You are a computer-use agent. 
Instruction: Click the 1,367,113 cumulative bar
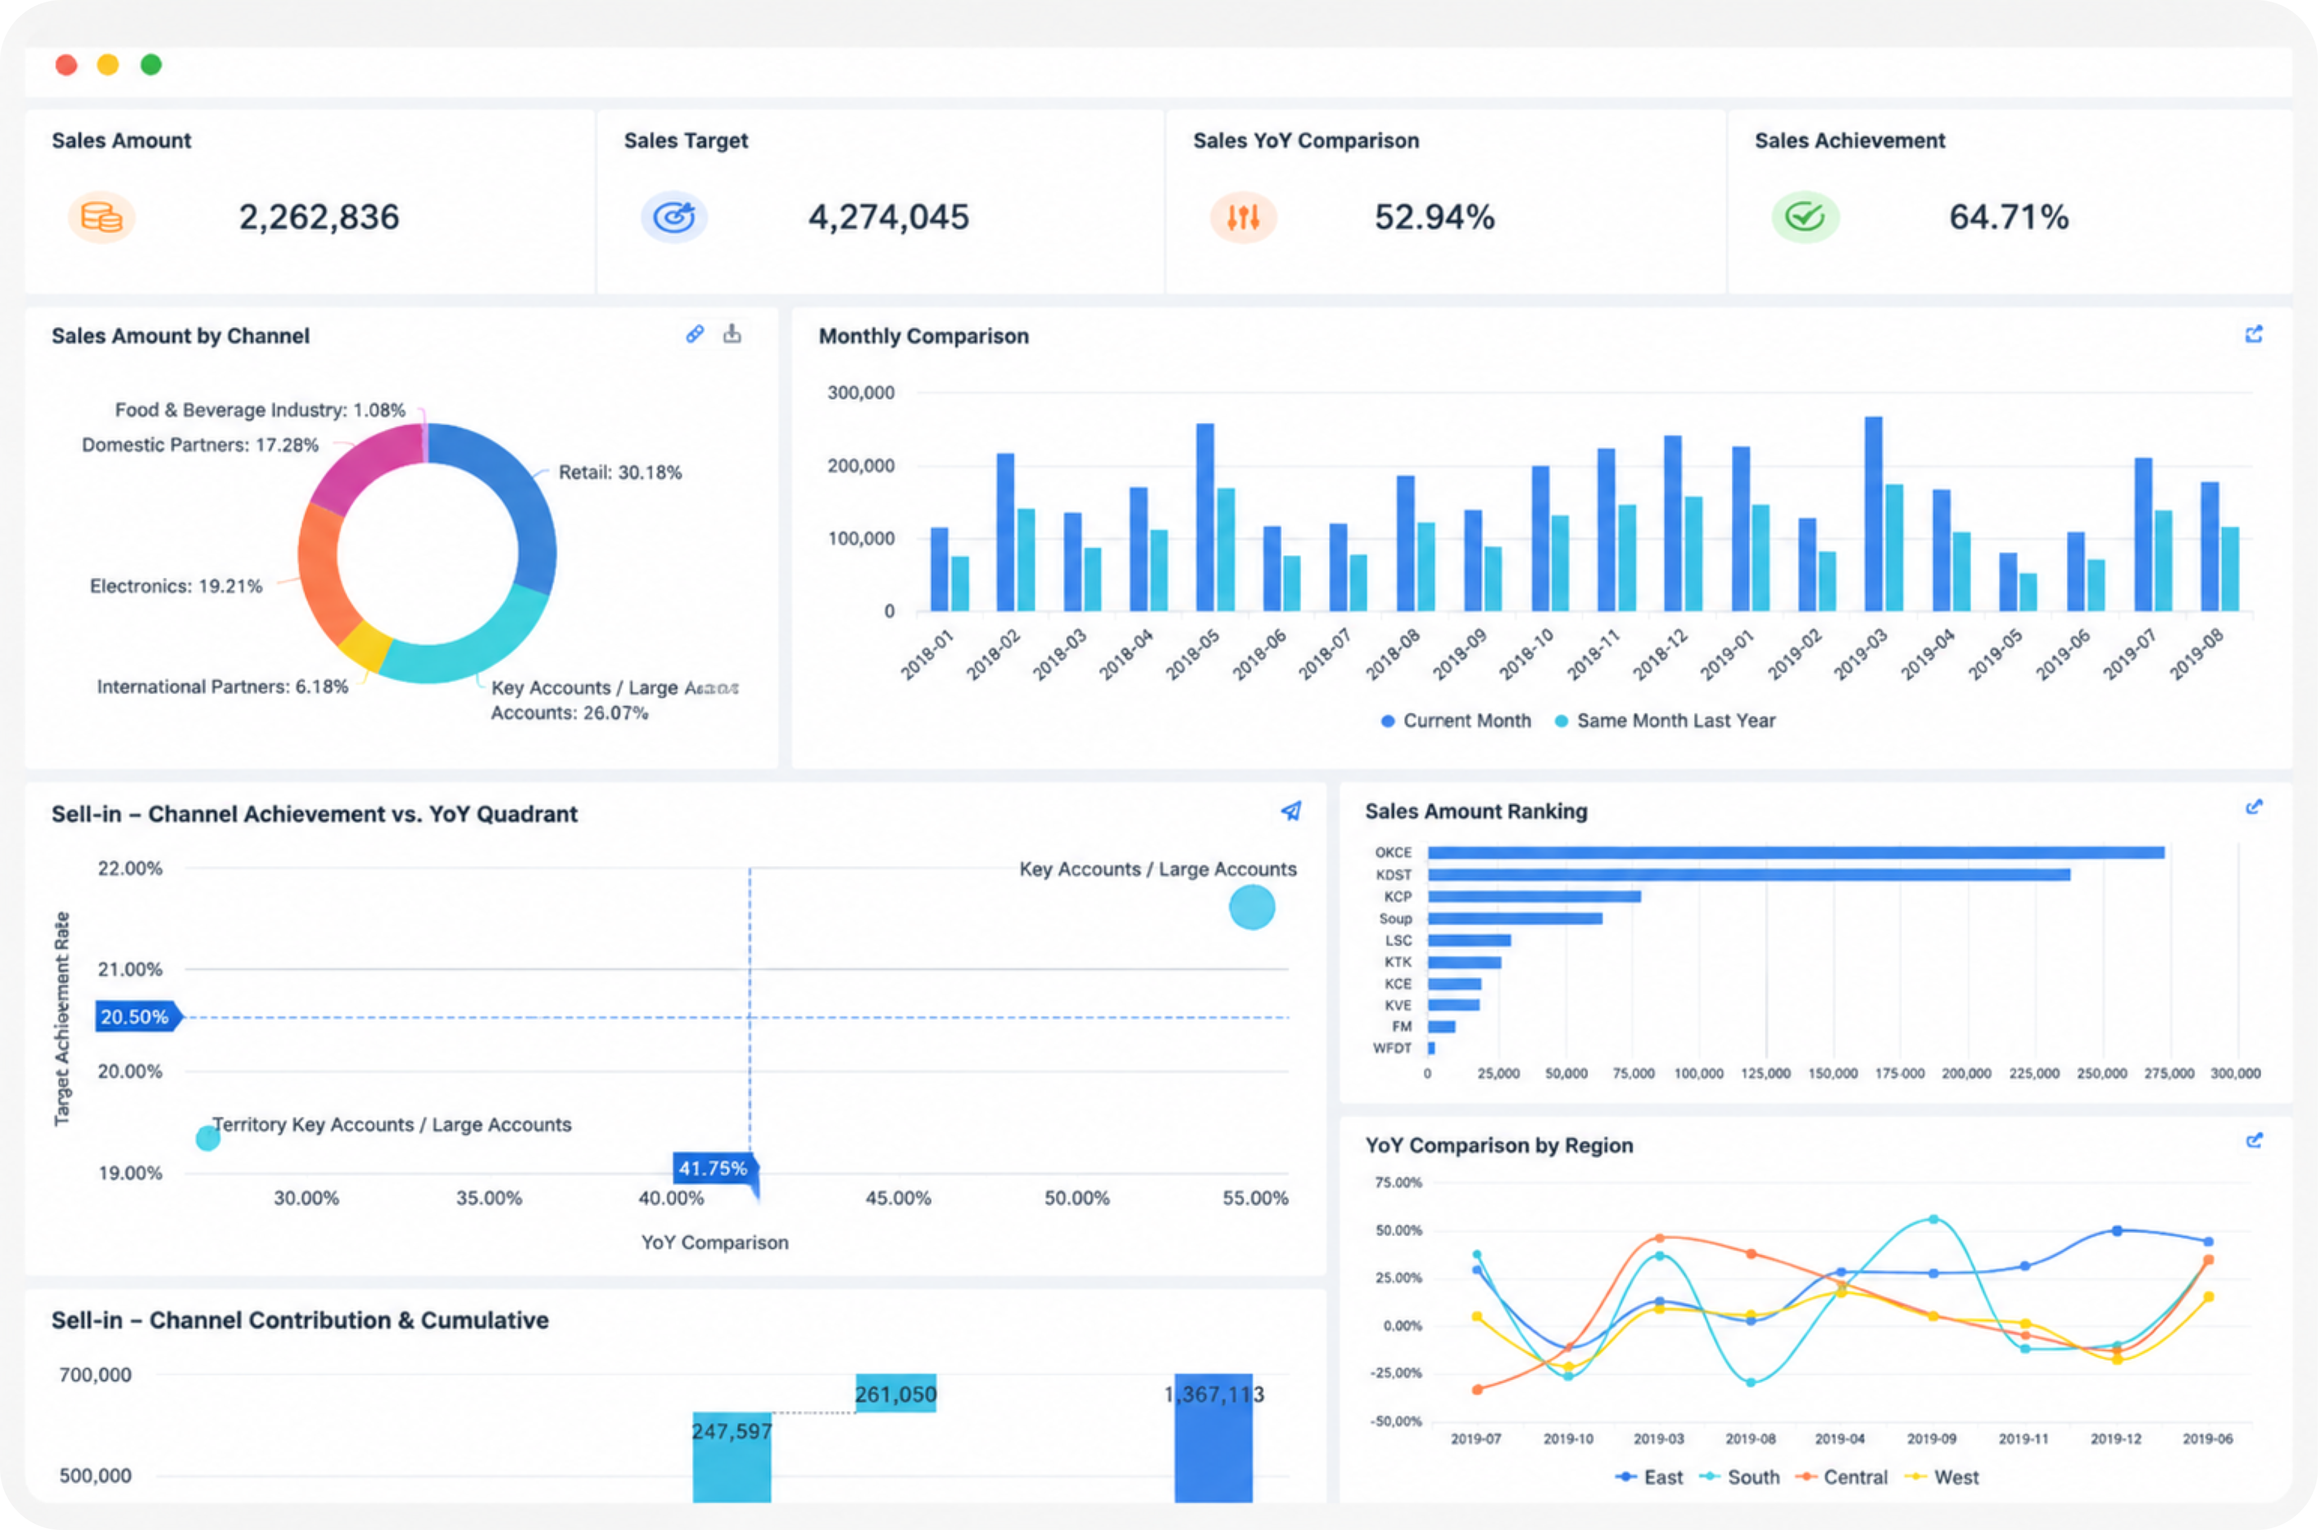coord(1213,1438)
